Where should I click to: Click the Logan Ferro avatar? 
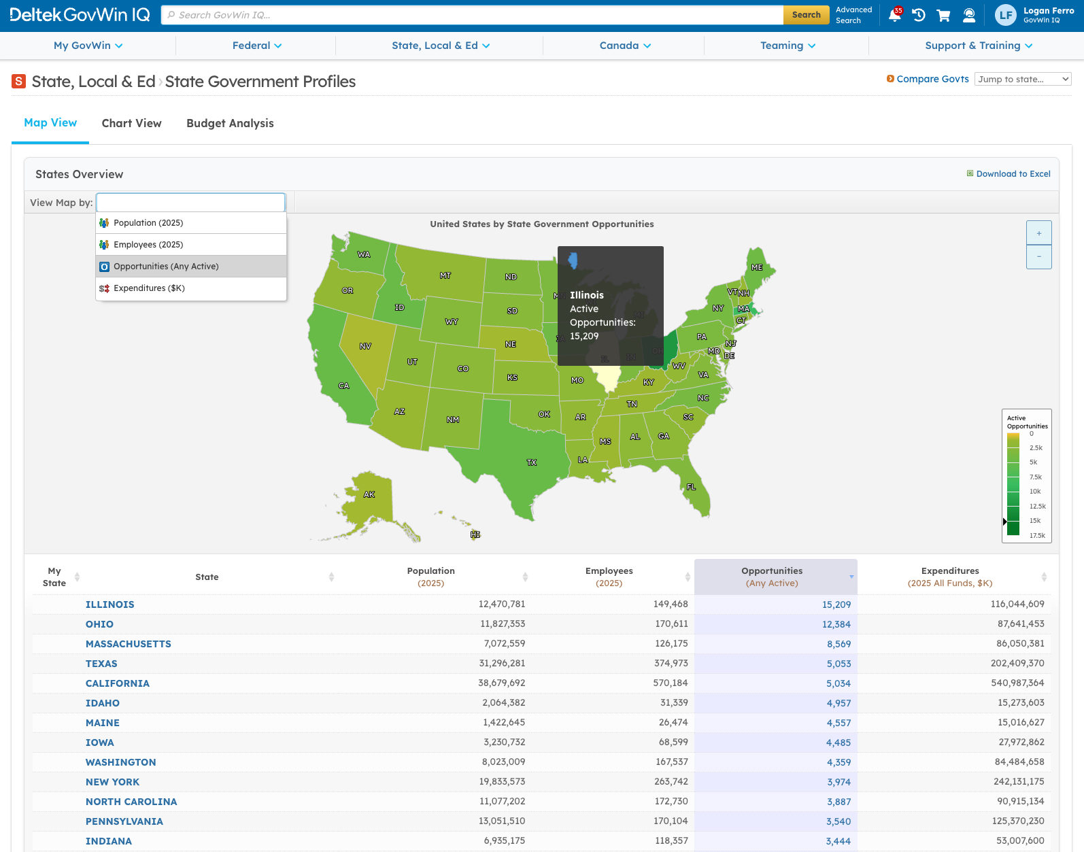[1005, 15]
